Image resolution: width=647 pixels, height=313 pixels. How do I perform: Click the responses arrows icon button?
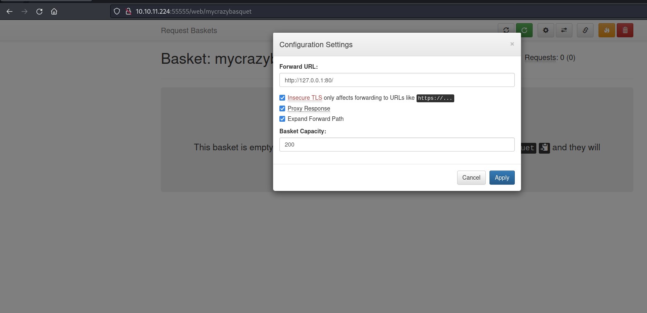coord(564,30)
